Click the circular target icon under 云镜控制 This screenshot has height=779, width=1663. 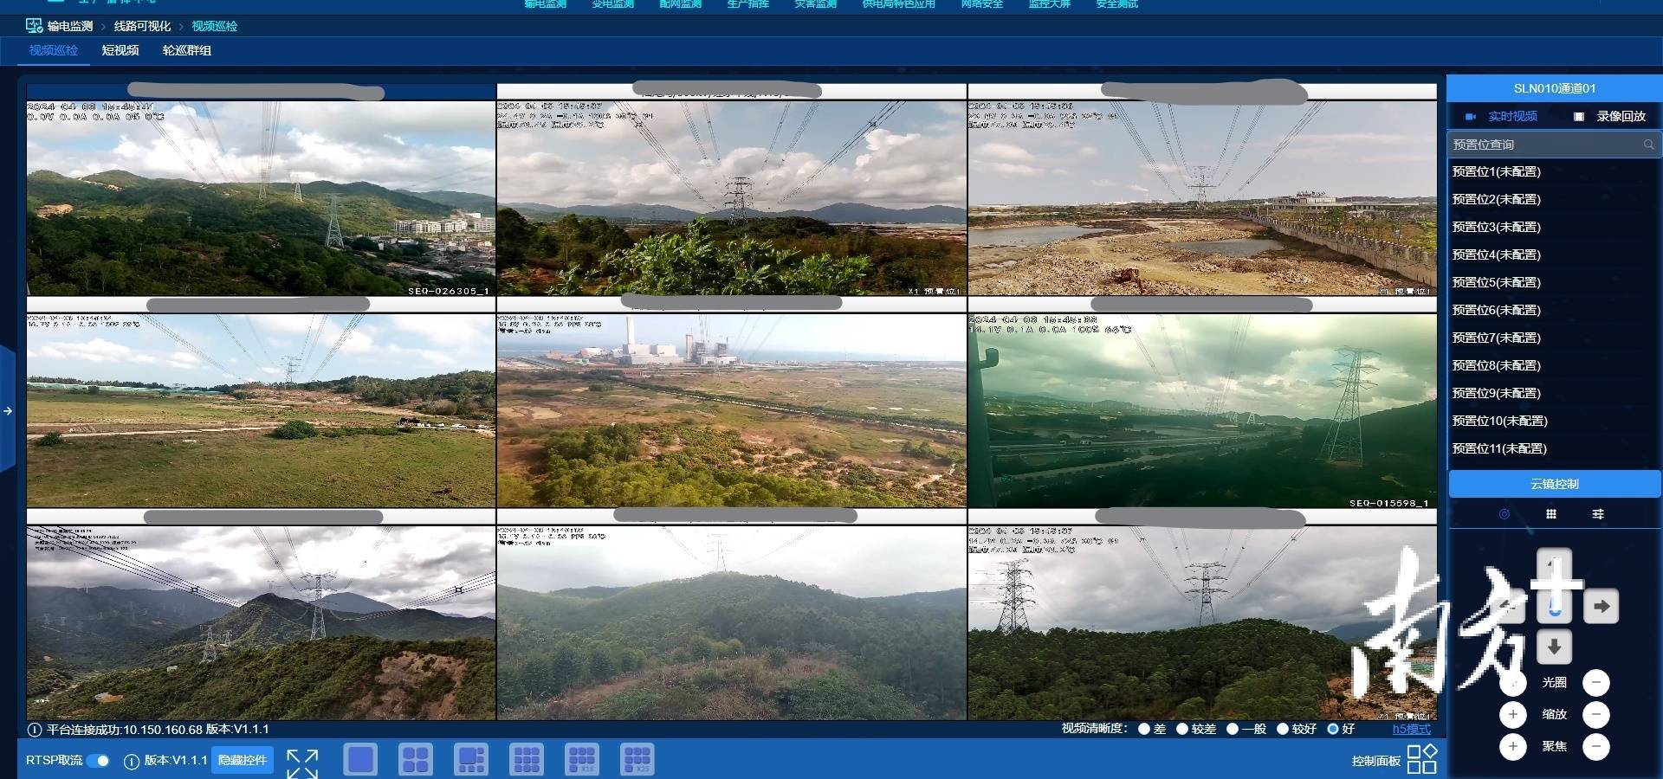point(1504,514)
